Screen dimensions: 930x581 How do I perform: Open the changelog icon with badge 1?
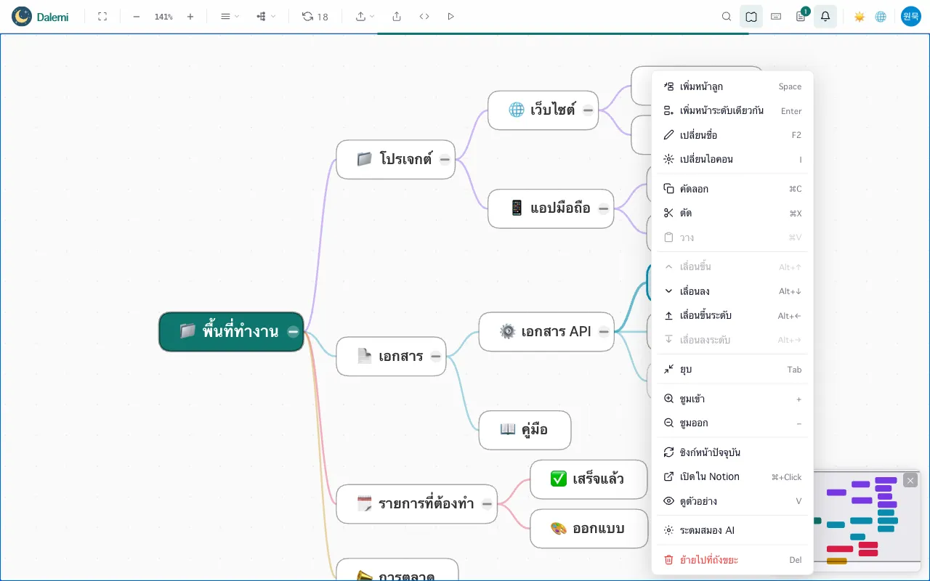(x=801, y=16)
